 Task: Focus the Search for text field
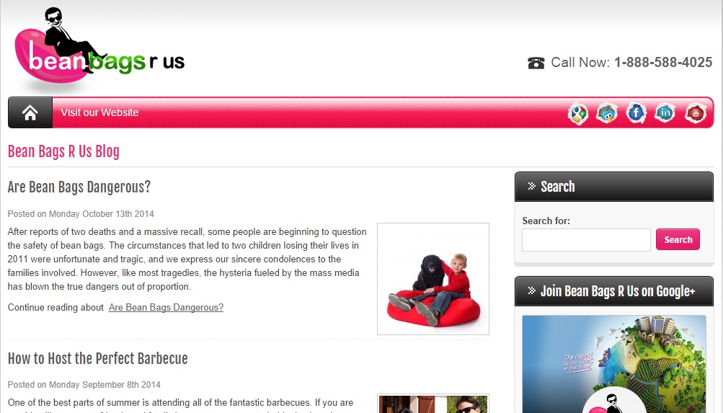pos(586,240)
